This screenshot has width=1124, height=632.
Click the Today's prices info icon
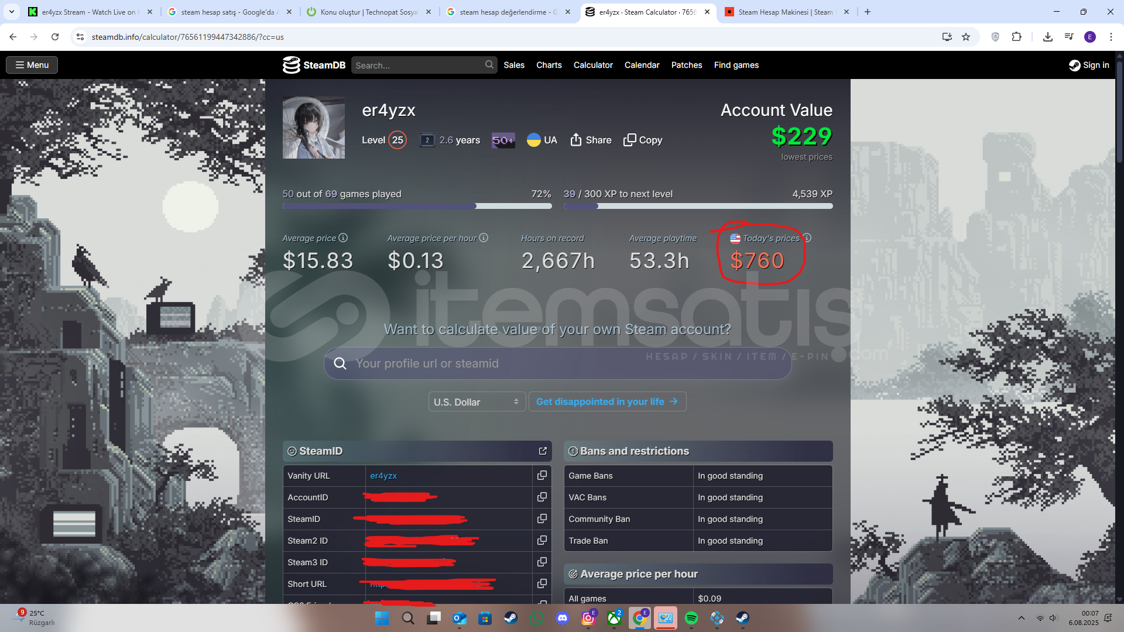click(807, 238)
